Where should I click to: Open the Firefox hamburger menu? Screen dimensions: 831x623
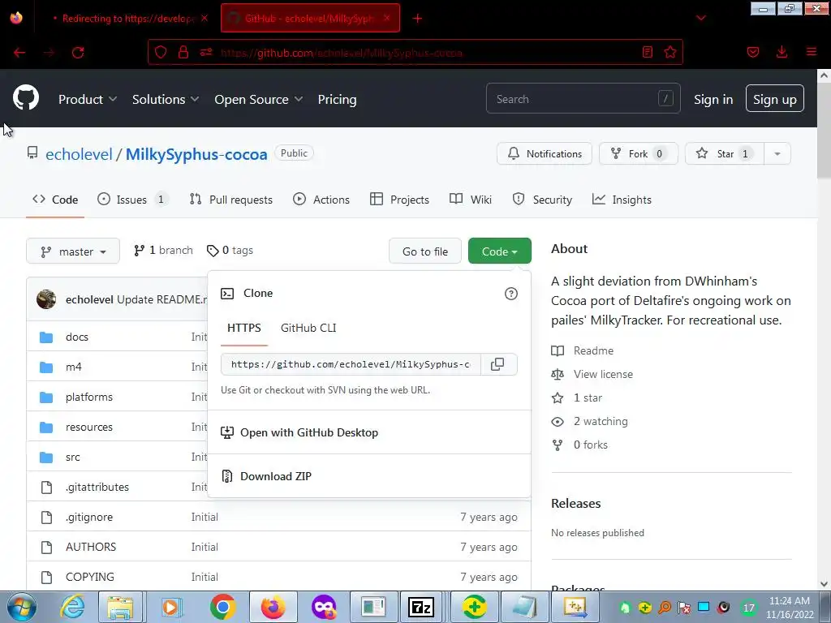811,52
